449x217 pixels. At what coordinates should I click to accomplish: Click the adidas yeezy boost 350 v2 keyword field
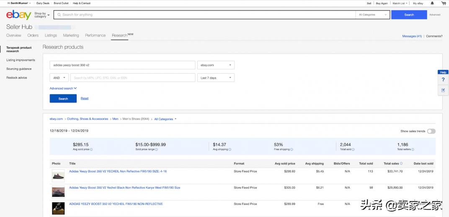123,65
